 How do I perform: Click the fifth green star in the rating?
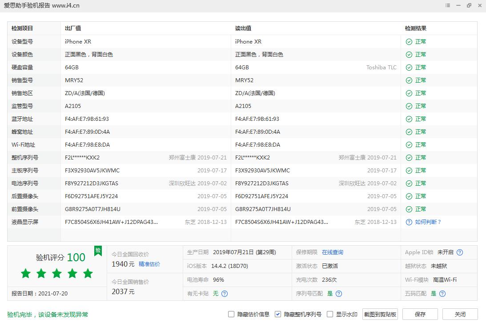coord(88,274)
